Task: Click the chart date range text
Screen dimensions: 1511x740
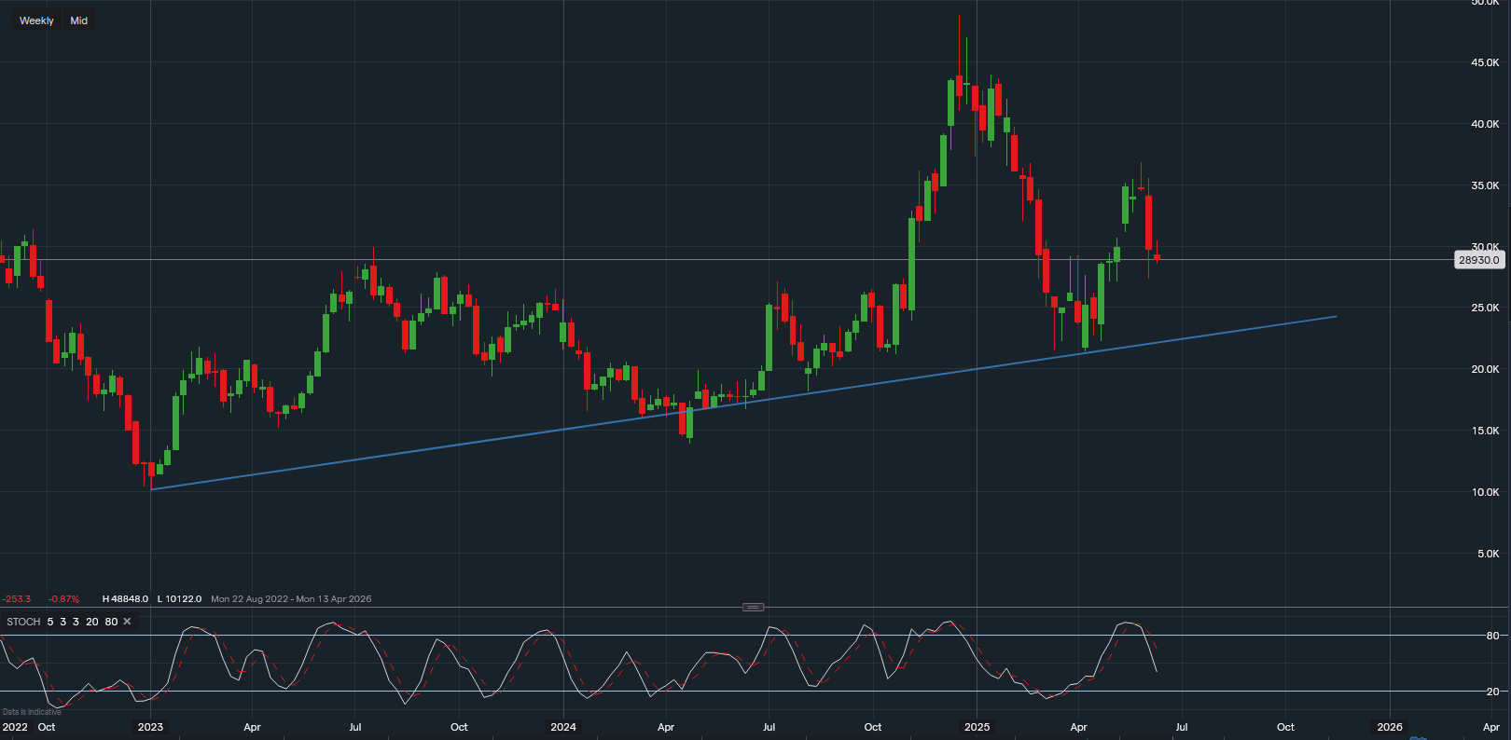Action: tap(291, 599)
